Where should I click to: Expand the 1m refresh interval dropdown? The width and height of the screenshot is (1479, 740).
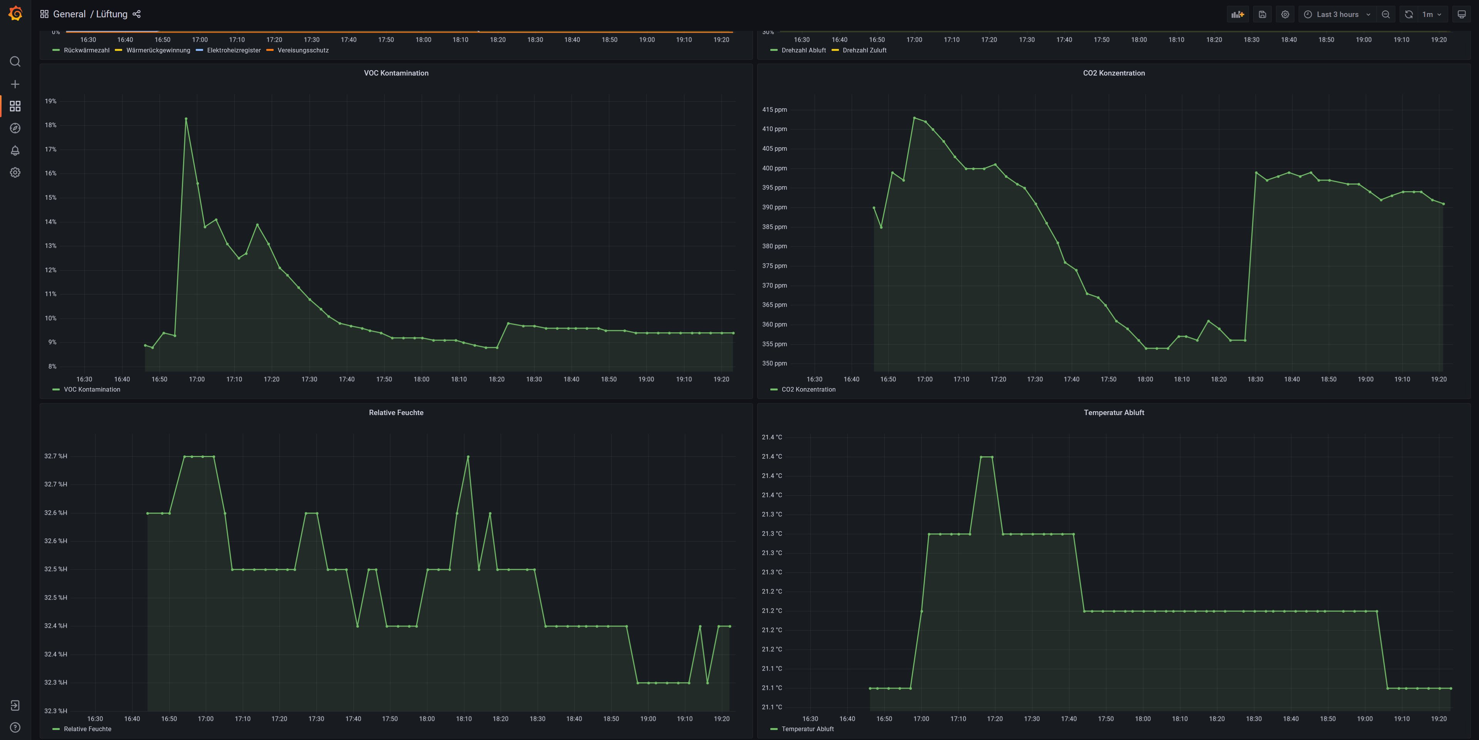[x=1432, y=14]
